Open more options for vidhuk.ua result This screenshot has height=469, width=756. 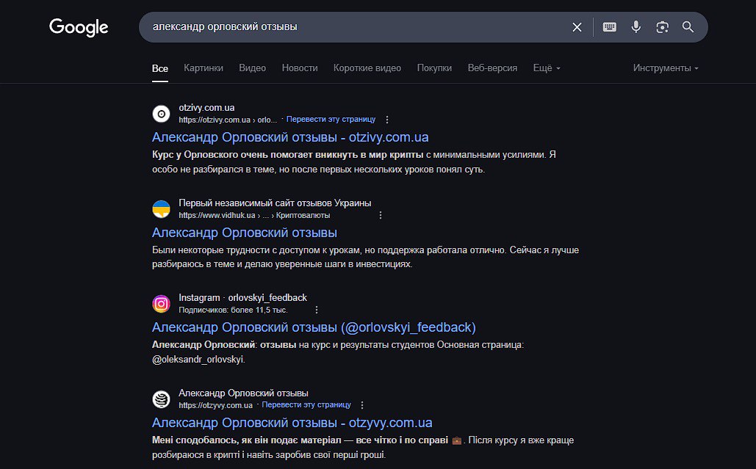click(x=381, y=215)
